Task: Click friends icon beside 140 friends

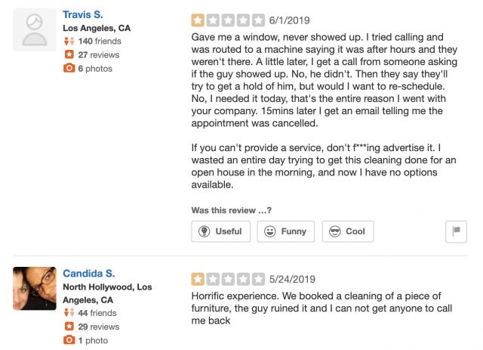Action: (x=69, y=42)
